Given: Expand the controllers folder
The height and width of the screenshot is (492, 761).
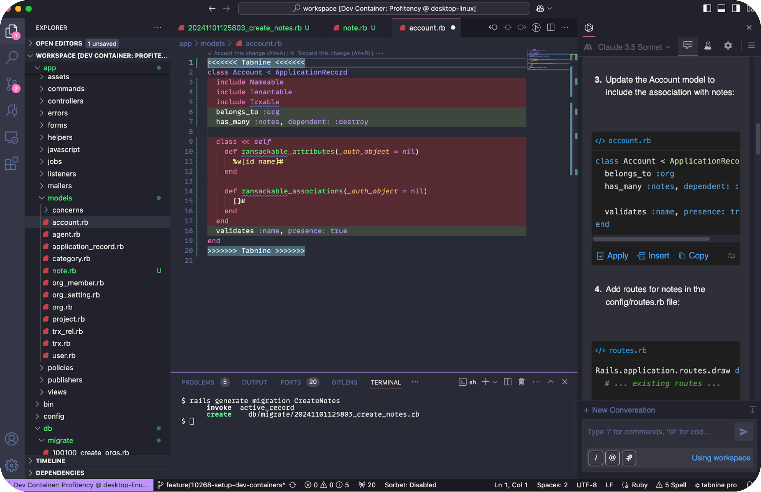Looking at the screenshot, I should (x=66, y=101).
